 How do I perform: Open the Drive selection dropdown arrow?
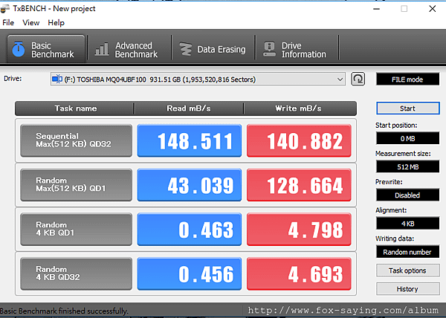pyautogui.click(x=340, y=79)
